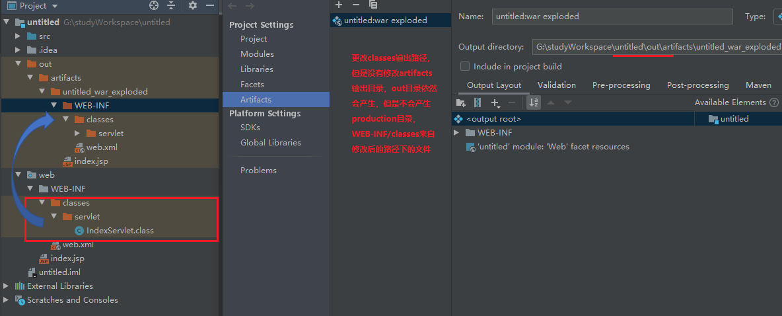This screenshot has height=316, width=782.
Task: Switch to the Pre-processing tab
Action: [x=621, y=85]
